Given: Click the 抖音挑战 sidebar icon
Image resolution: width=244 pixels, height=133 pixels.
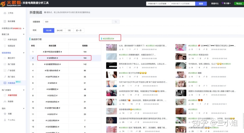Looking at the screenshot, I should (x=5, y=83).
